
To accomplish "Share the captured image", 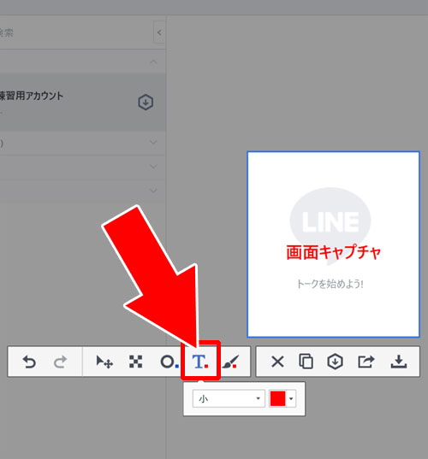I will 366,362.
